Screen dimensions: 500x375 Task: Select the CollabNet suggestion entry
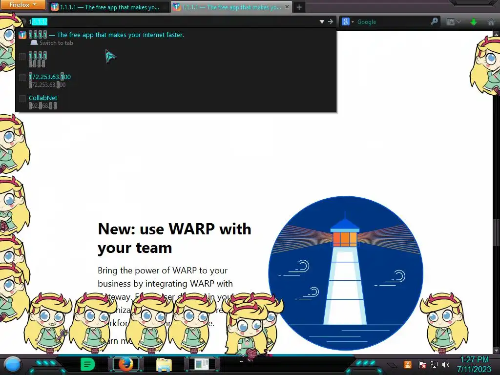point(176,102)
